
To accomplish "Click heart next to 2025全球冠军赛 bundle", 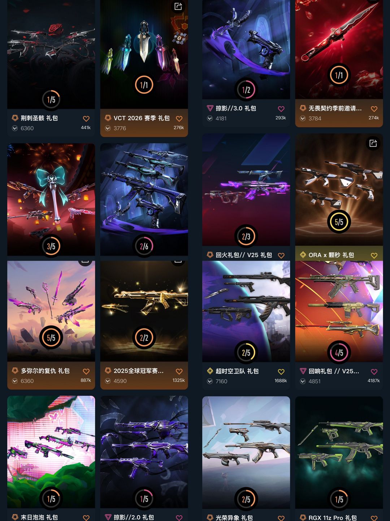I will [179, 372].
